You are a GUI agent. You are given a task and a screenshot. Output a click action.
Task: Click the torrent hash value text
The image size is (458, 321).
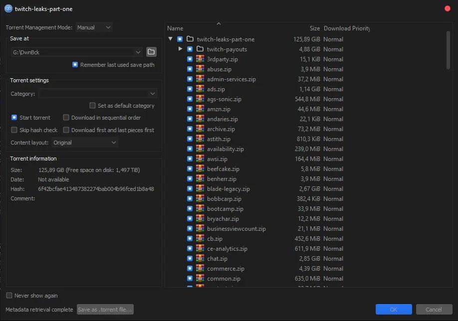96,189
